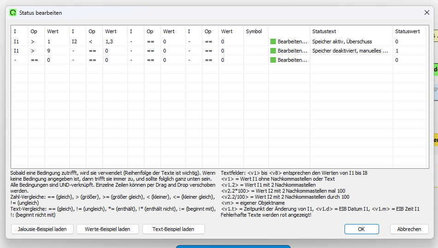438x248 pixels.
Task: Select the I2 input cell in first row
Action: click(77, 41)
